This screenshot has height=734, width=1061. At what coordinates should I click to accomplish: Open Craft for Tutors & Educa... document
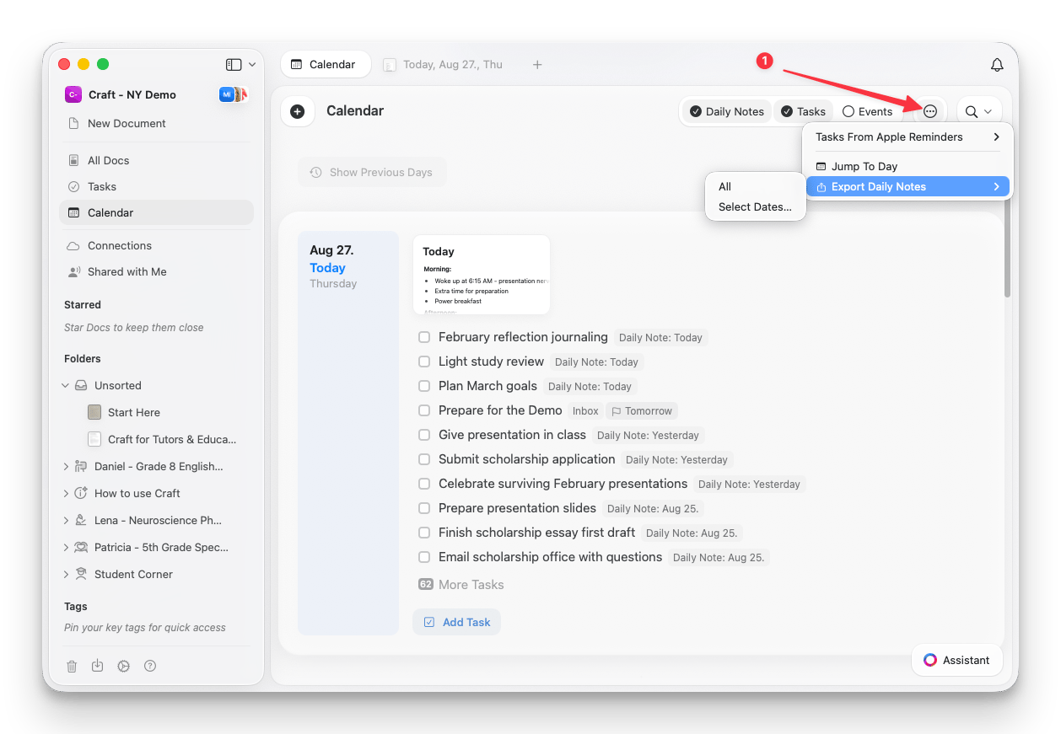tap(172, 439)
